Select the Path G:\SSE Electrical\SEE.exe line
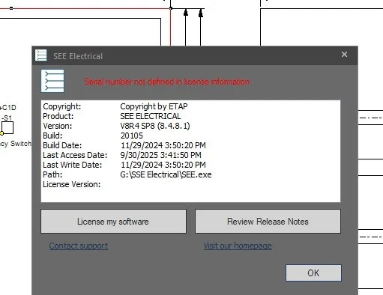 pos(127,174)
